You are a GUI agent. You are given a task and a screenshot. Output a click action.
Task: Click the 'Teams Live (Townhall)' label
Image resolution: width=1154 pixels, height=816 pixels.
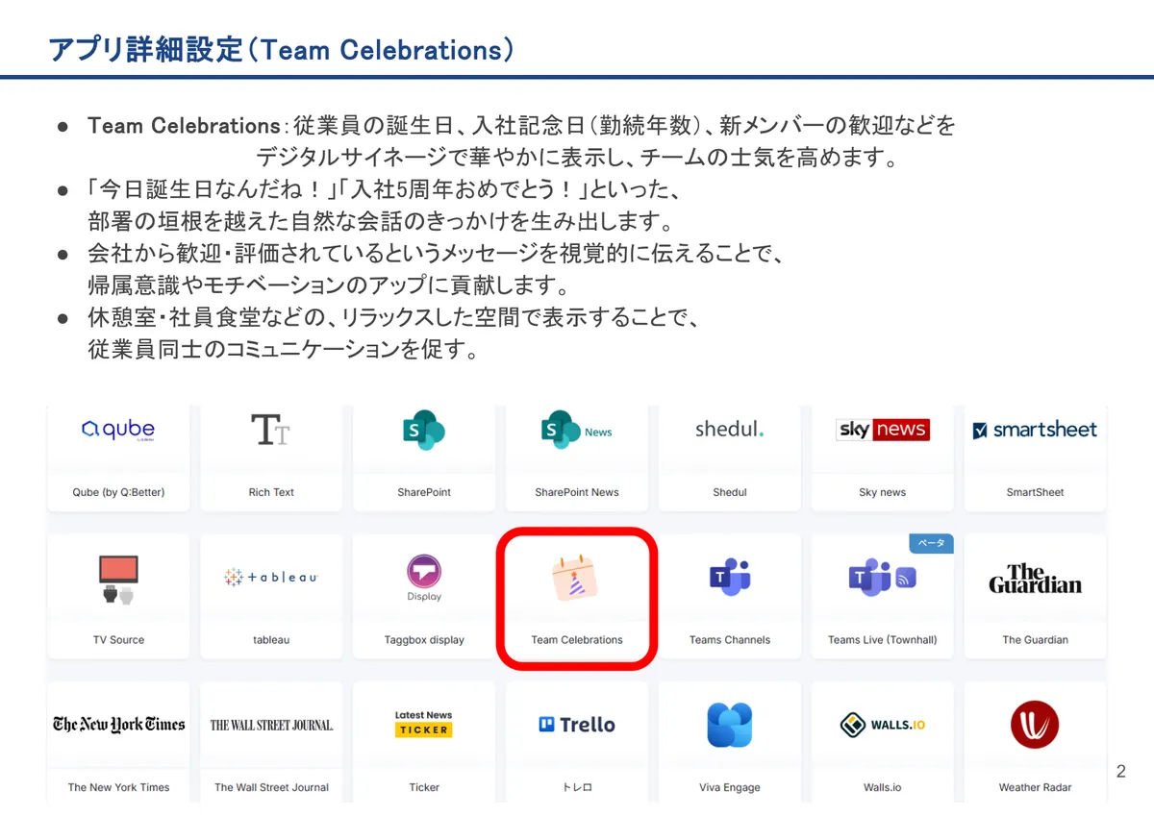[x=882, y=640]
